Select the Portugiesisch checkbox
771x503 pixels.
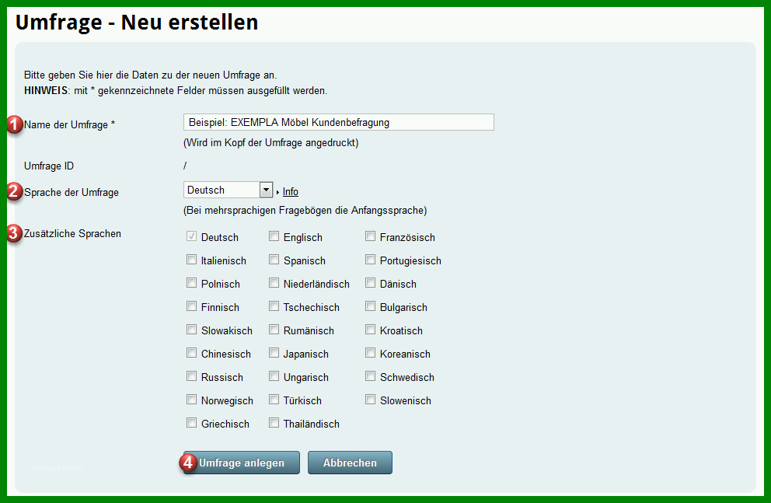(370, 260)
